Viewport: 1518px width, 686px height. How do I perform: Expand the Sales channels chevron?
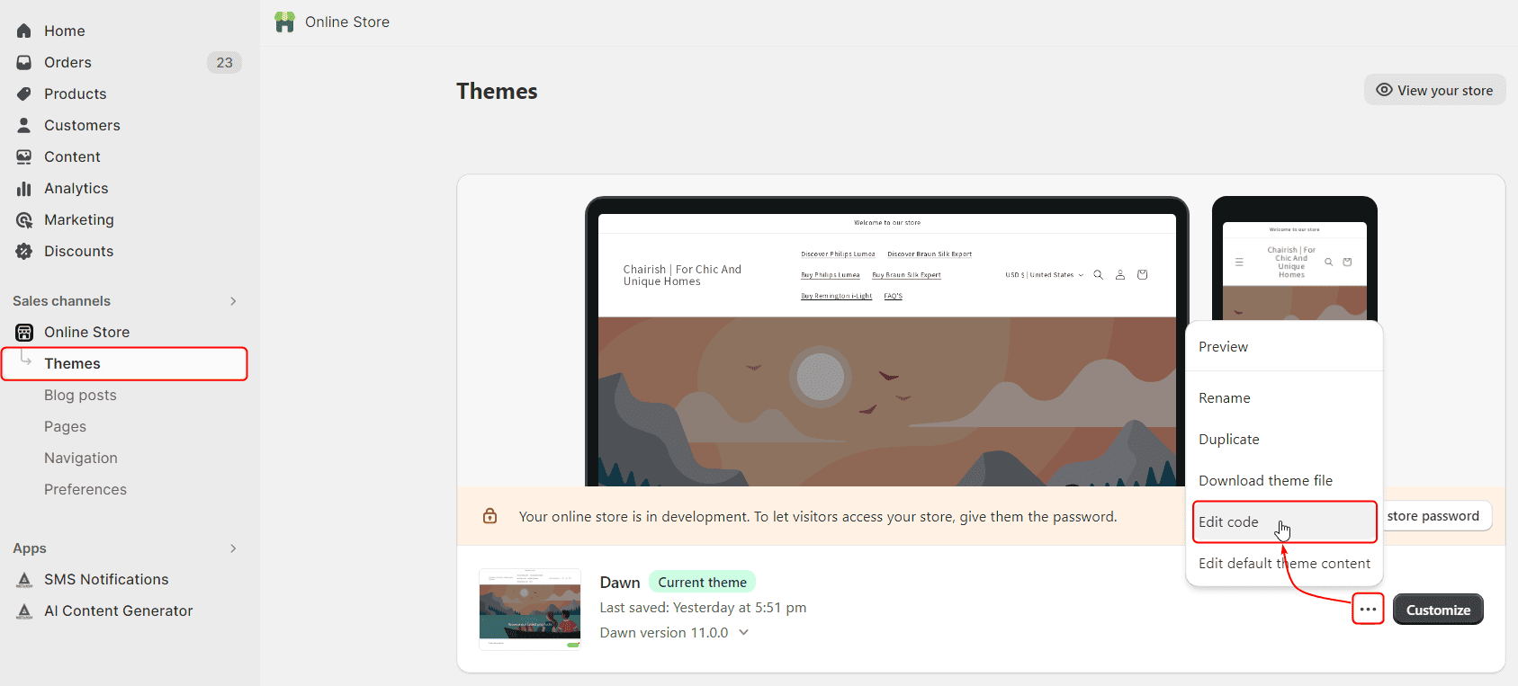233,301
